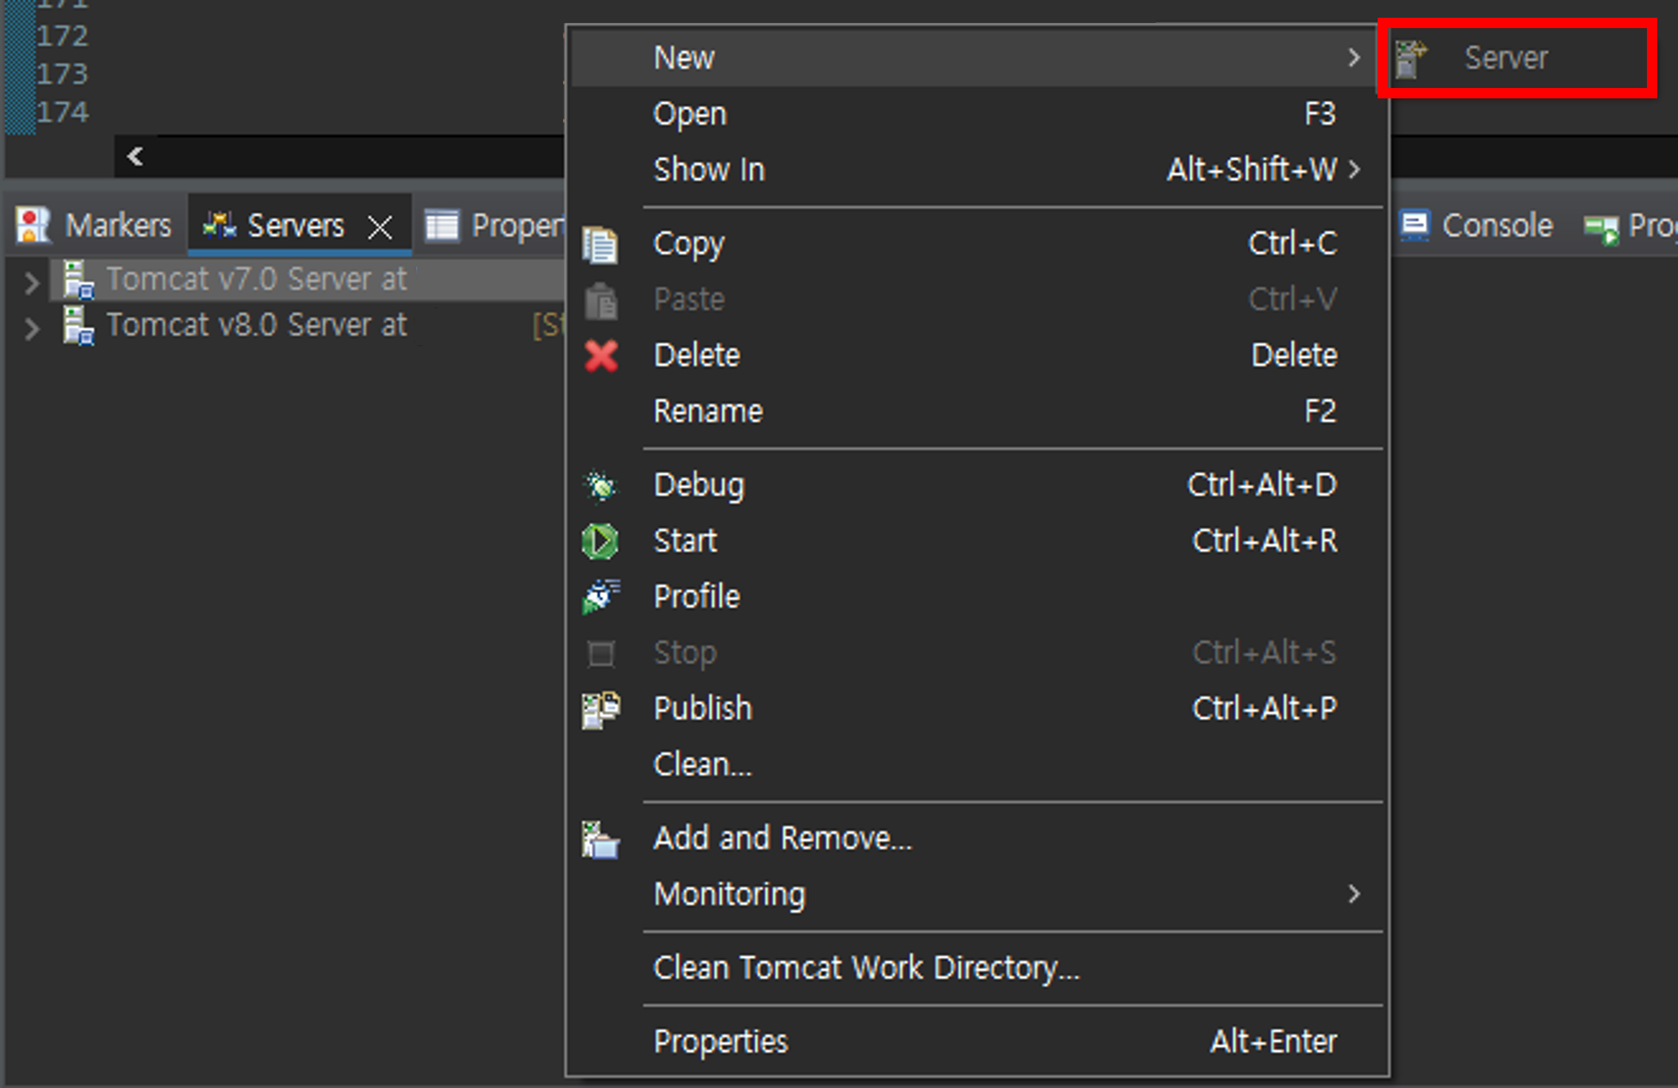Choose Clean Tomcat Work Directory option
Viewport: 1678px width, 1088px height.
(x=866, y=968)
